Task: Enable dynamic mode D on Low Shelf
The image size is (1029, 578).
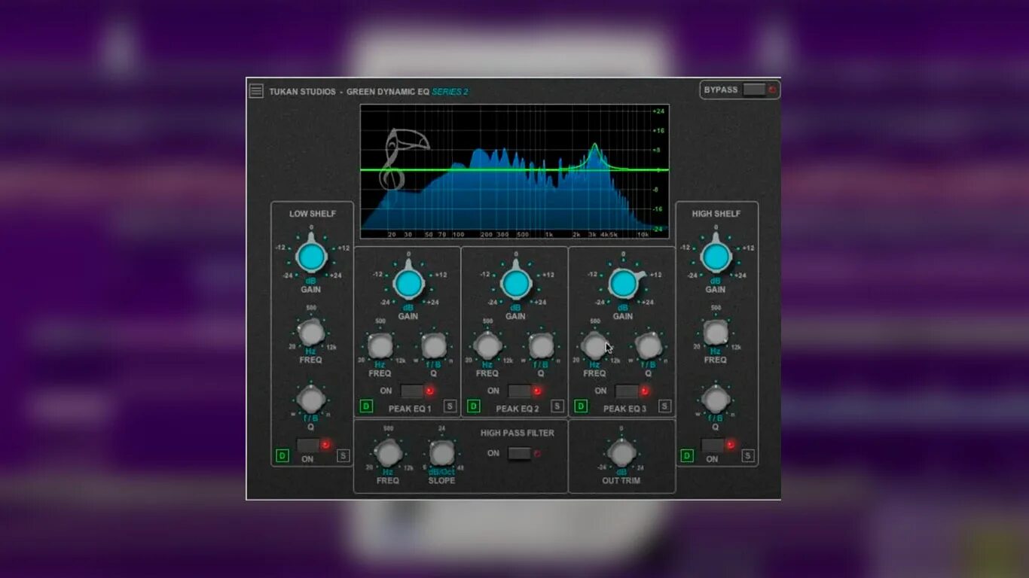Action: [x=282, y=455]
